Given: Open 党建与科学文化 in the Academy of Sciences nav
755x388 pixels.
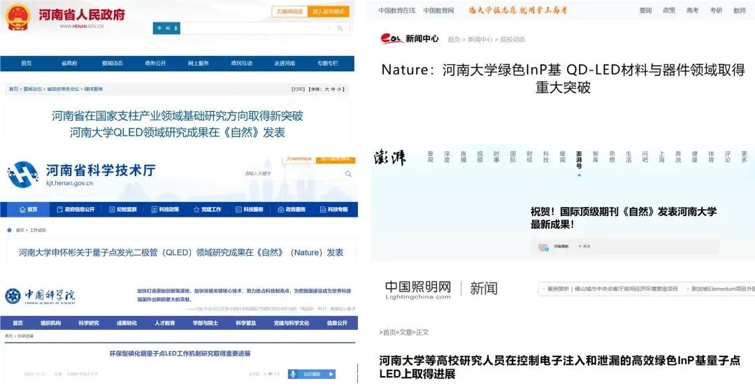Looking at the screenshot, I should (x=292, y=323).
